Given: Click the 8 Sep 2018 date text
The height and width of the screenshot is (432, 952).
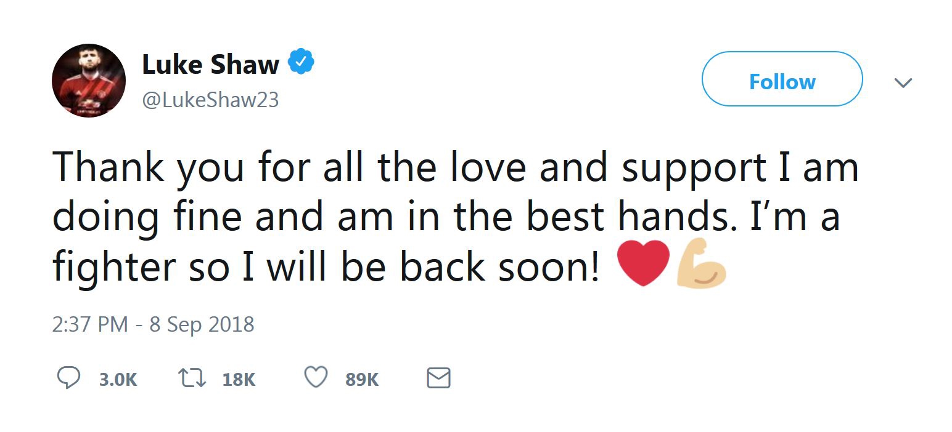Looking at the screenshot, I should point(202,324).
